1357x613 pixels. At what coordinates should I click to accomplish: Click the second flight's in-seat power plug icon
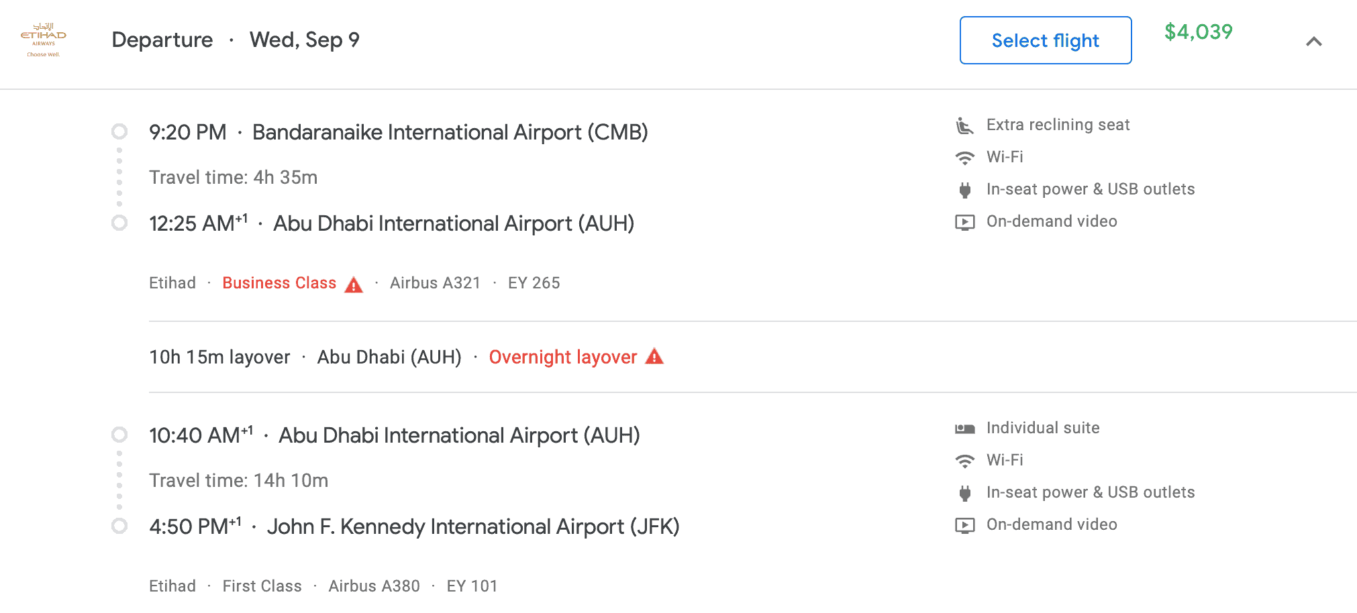click(964, 493)
